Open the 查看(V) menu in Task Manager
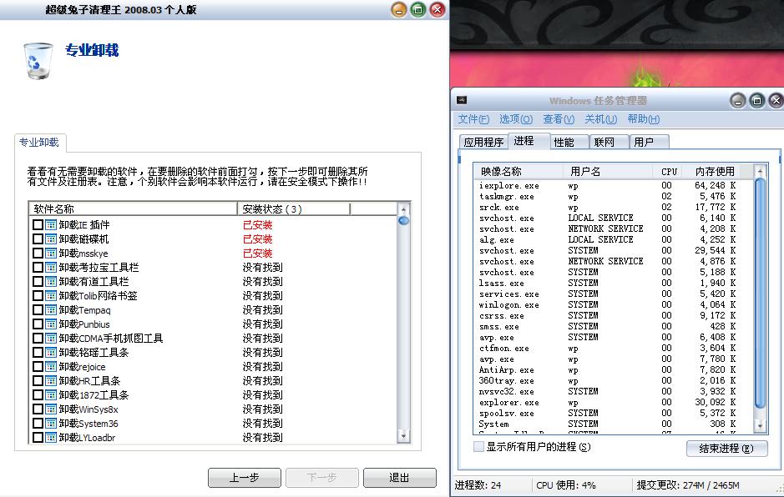The image size is (784, 497). point(559,119)
